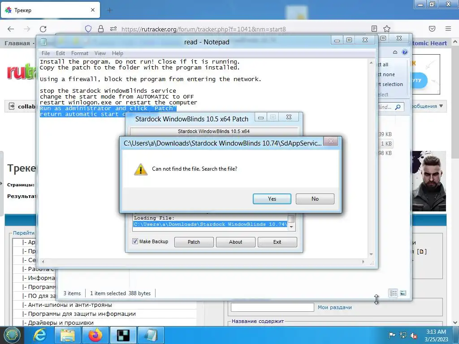The width and height of the screenshot is (459, 344).
Task: Click the Notepad title bar icon
Action: point(43,41)
